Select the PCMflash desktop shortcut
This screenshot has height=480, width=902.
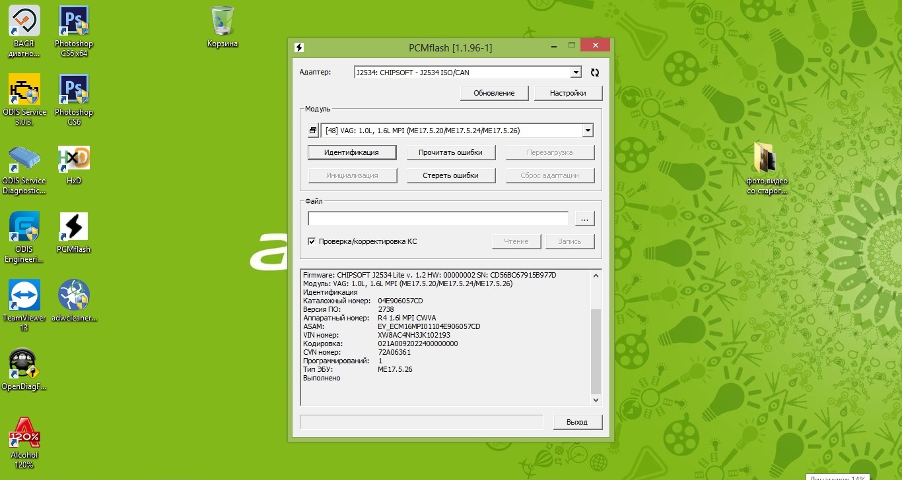[74, 232]
